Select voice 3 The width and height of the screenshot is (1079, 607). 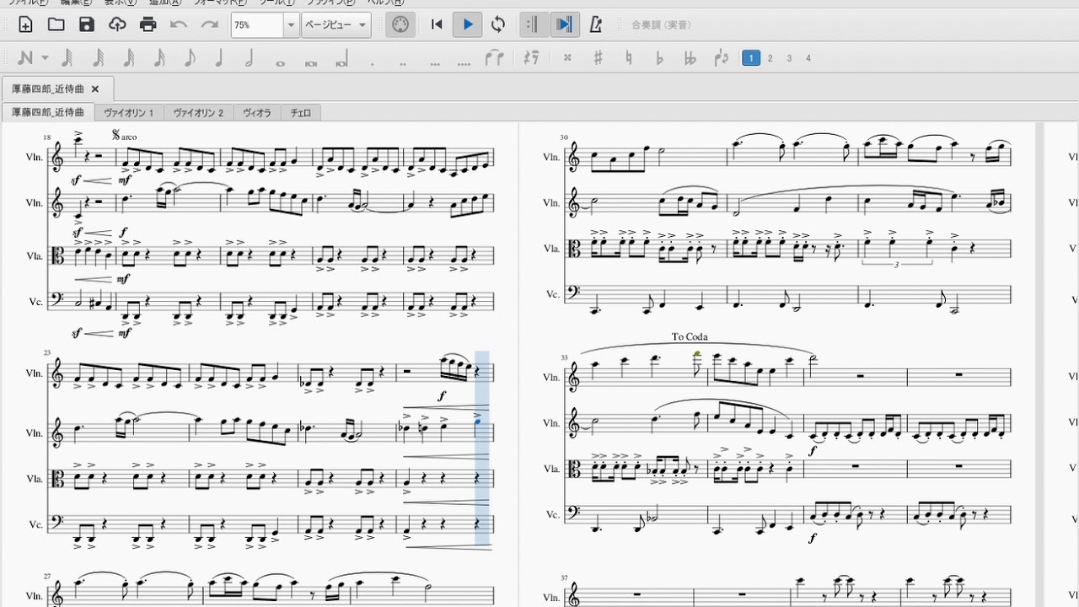789,58
